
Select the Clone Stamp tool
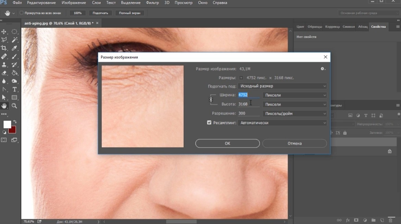point(4,65)
